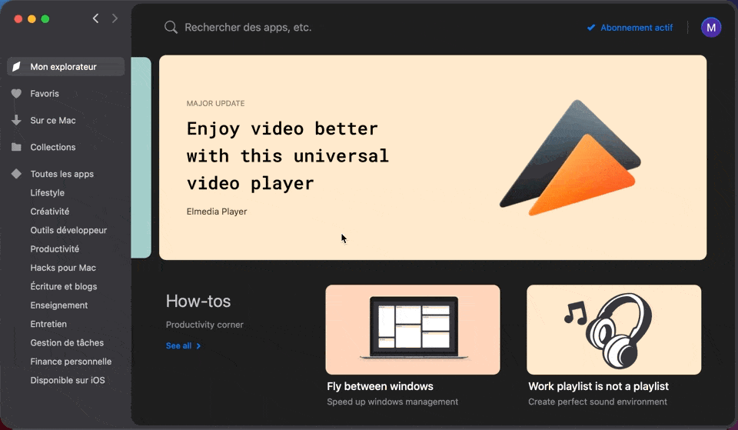Click the Elmedia Player app name

217,212
